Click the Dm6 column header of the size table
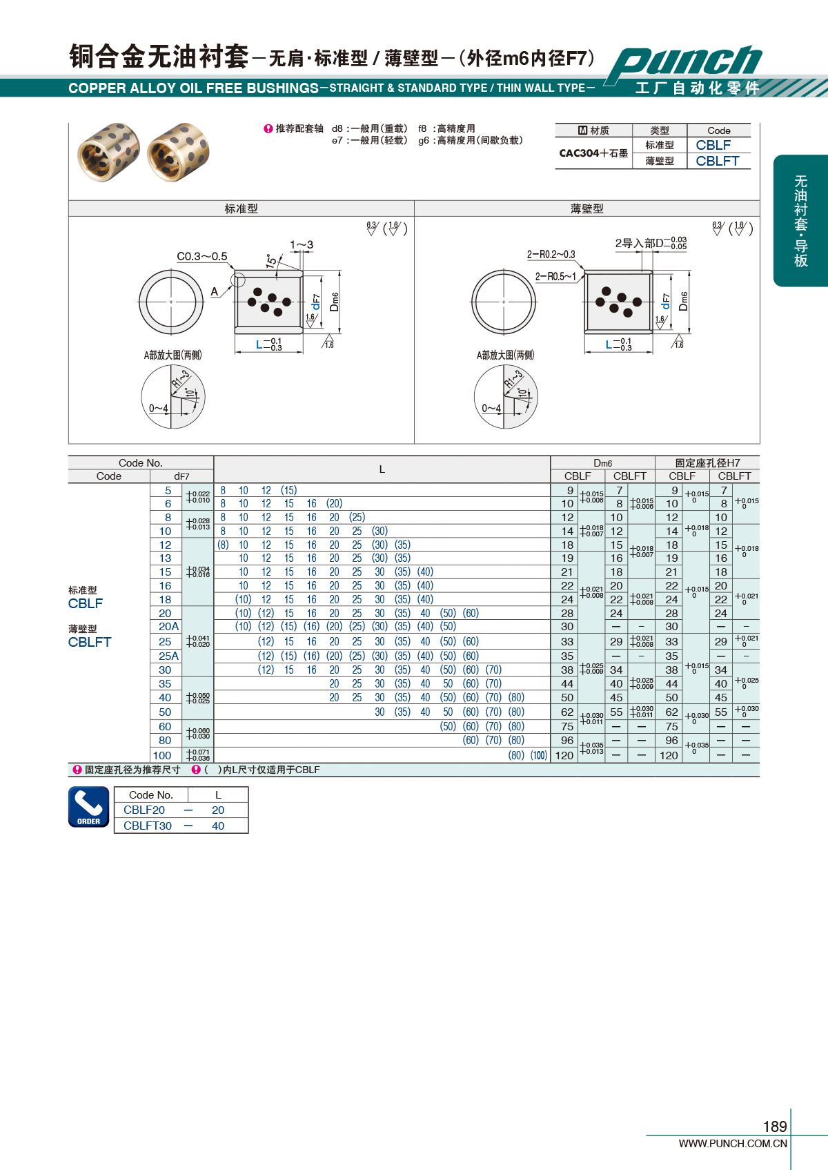 [603, 462]
